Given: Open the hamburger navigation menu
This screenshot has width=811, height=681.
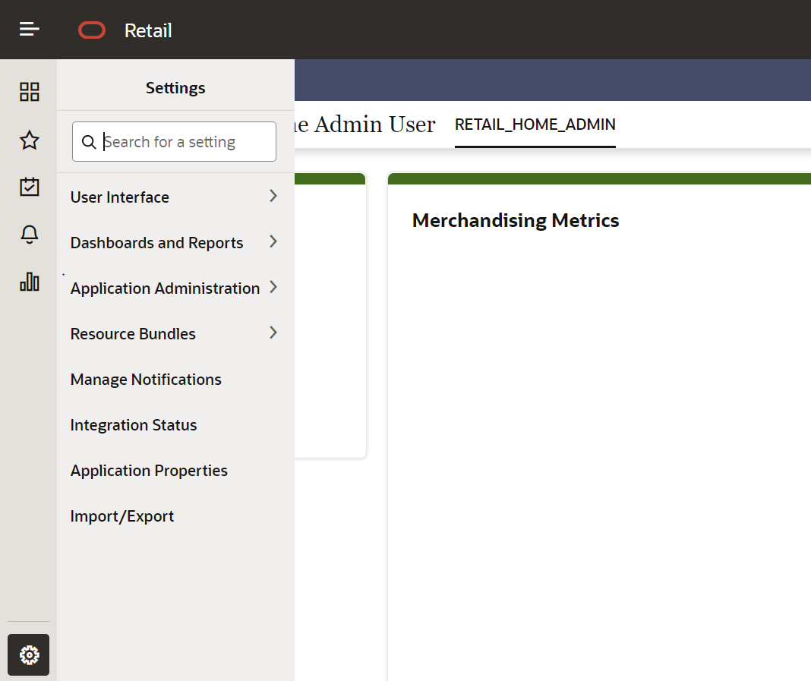Looking at the screenshot, I should [x=28, y=29].
